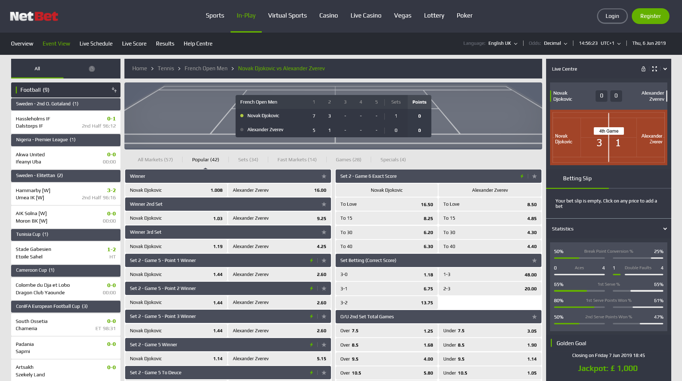Screen dimensions: 682x381
Task: Star Set 2 Game 6 Exact Score market
Action: click(x=534, y=176)
